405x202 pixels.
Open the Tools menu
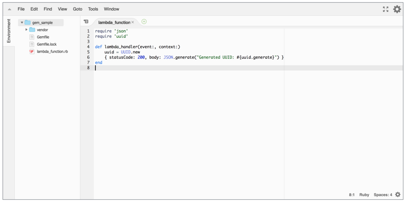[93, 9]
